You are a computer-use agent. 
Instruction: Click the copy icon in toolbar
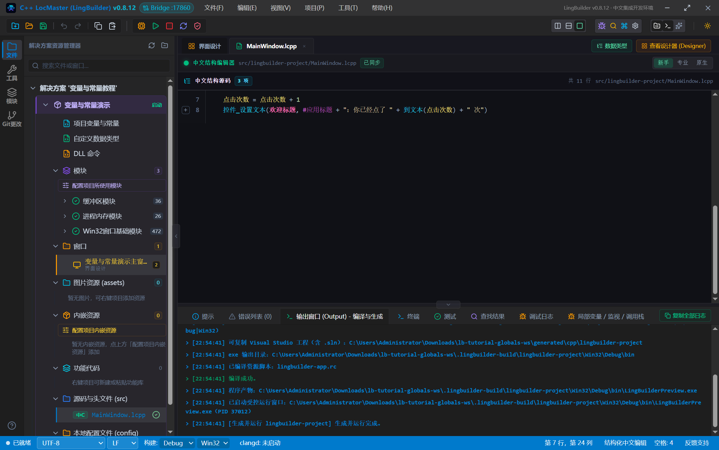(98, 26)
